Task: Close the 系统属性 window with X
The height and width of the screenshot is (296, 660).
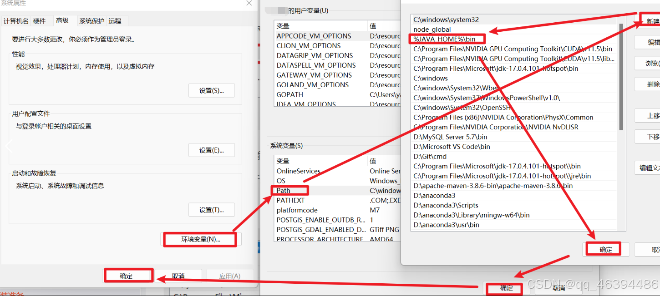Action: coord(249,3)
